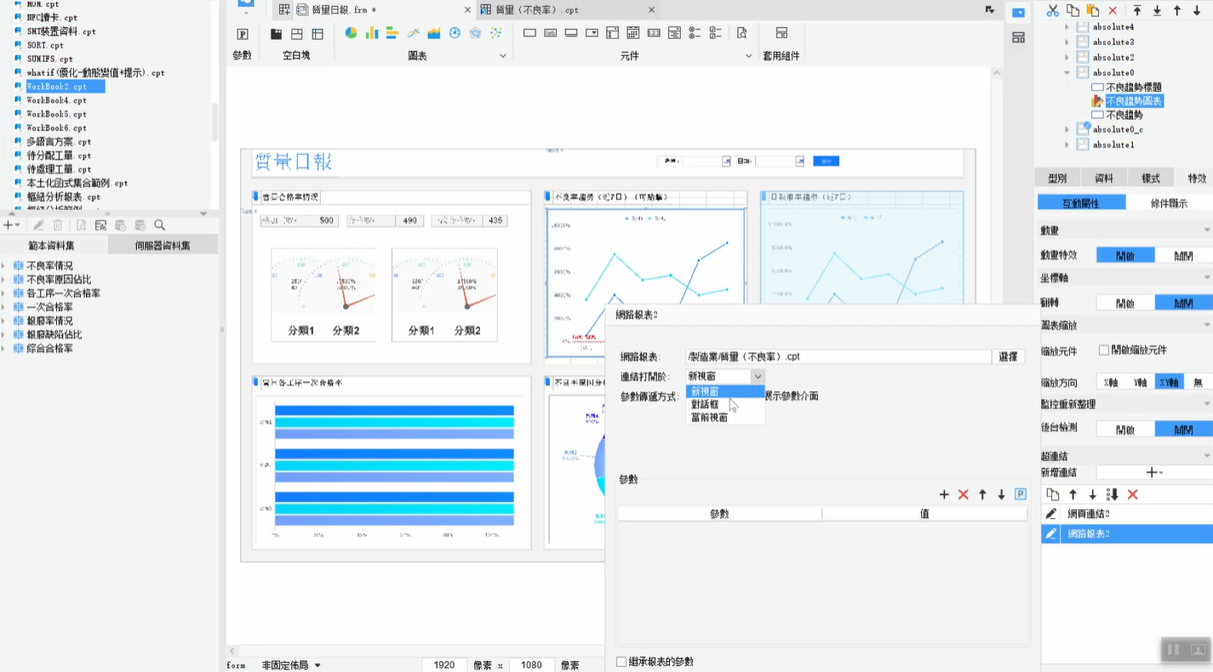Image resolution: width=1213 pixels, height=672 pixels.
Task: Cut the selected component in tree panel
Action: point(1053,10)
